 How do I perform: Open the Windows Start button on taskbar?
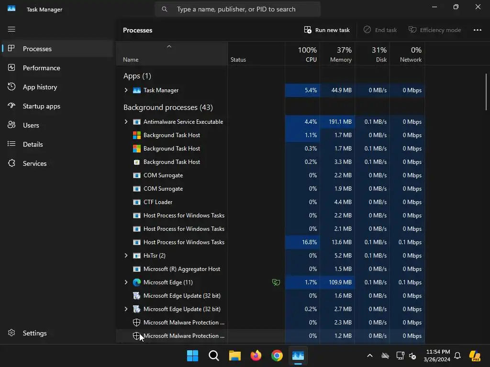[192, 356]
